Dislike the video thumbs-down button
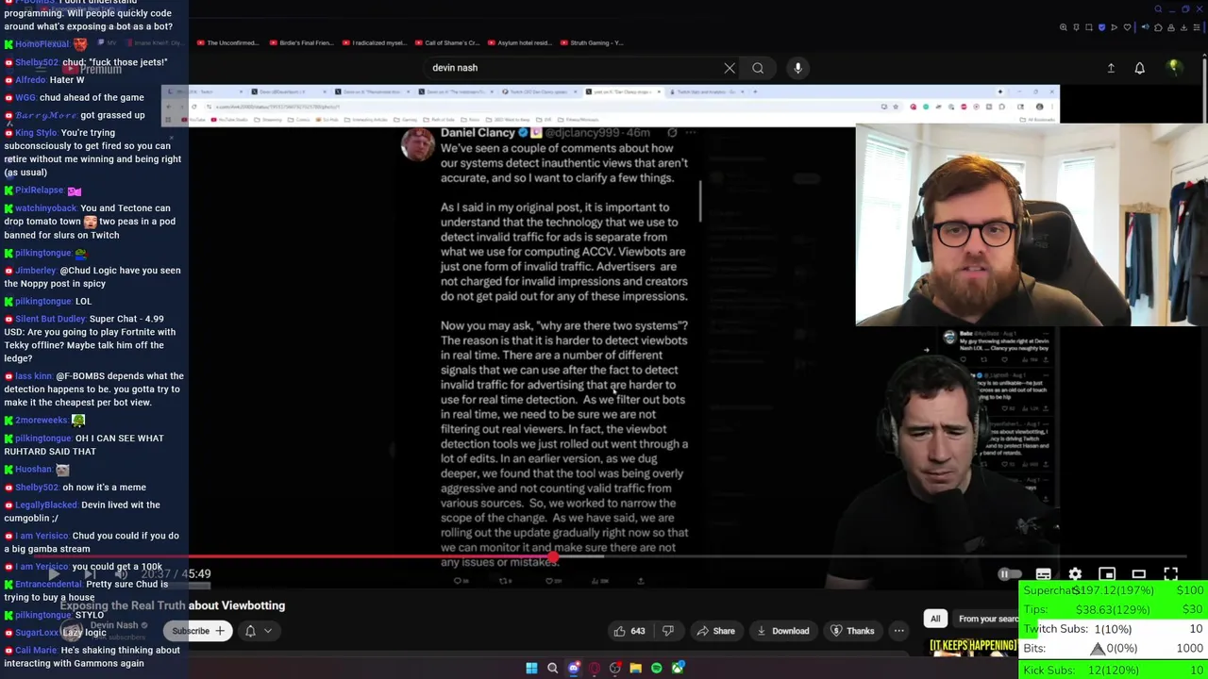 (668, 631)
